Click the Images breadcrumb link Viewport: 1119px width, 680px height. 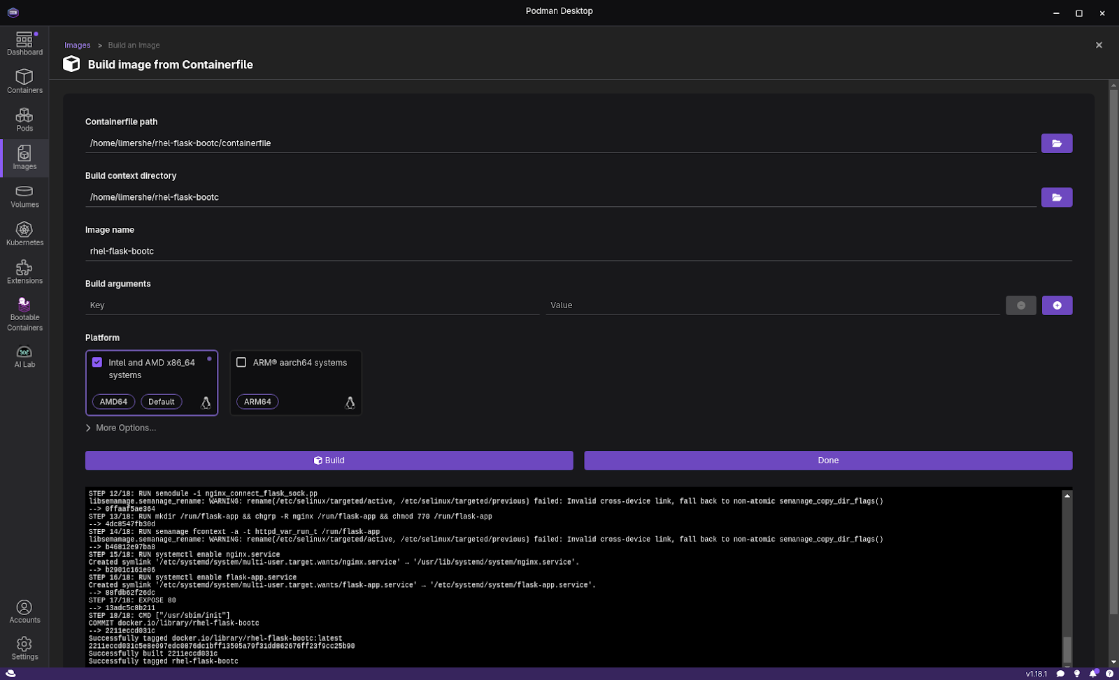[x=77, y=45]
